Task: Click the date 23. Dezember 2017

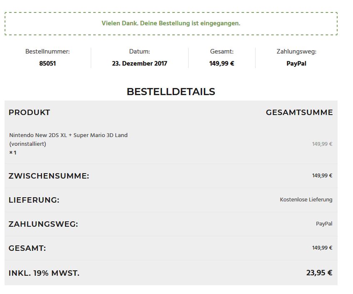Action: click(139, 64)
